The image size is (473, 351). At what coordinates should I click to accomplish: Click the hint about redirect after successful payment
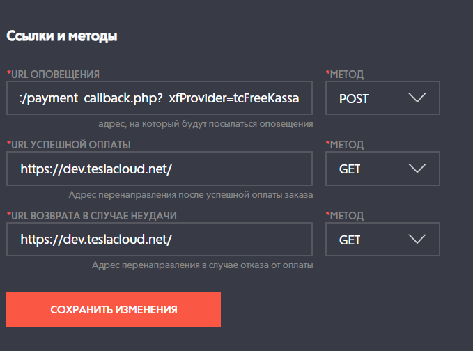(191, 195)
